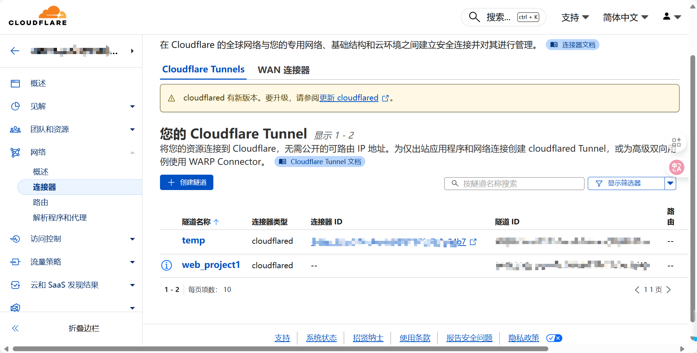
Task: Expand the account switcher arrow
Action: [132, 51]
